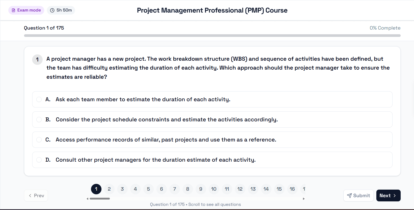Image resolution: width=414 pixels, height=210 pixels.
Task: Click the Exam mode badge
Action: [26, 10]
